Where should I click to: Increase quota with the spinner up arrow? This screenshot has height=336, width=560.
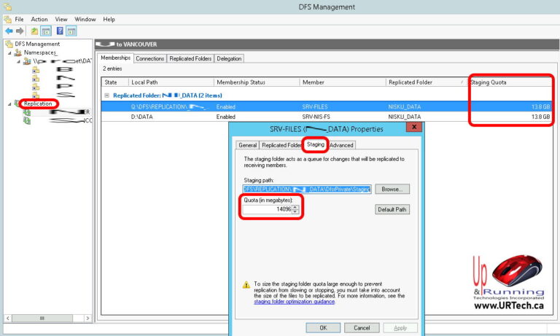click(295, 206)
